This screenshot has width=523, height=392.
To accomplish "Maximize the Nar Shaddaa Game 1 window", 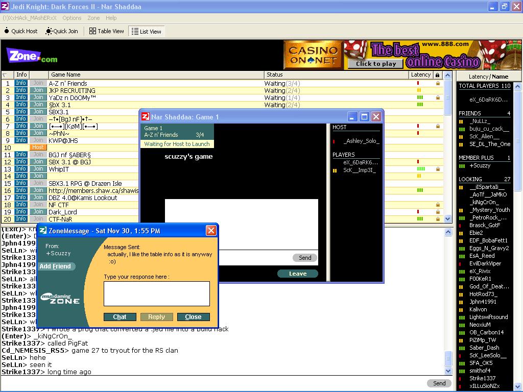I will 364,117.
